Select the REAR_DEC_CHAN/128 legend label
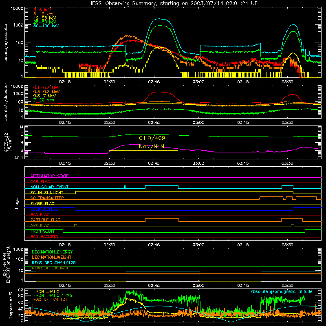The height and width of the screenshot is (326, 326). [x=54, y=262]
